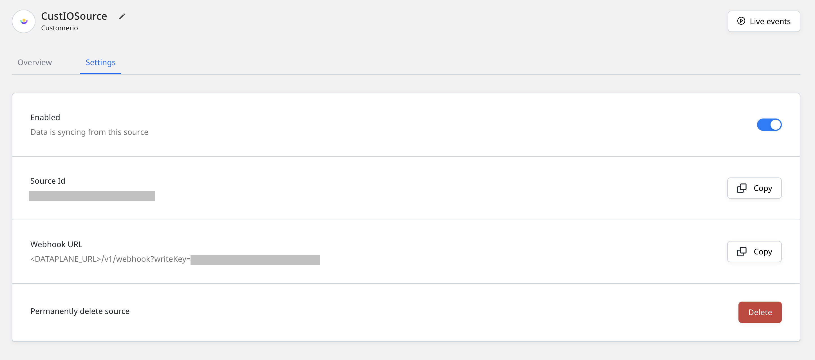The image size is (815, 360).
Task: Copy the Source Id value
Action: coord(754,188)
